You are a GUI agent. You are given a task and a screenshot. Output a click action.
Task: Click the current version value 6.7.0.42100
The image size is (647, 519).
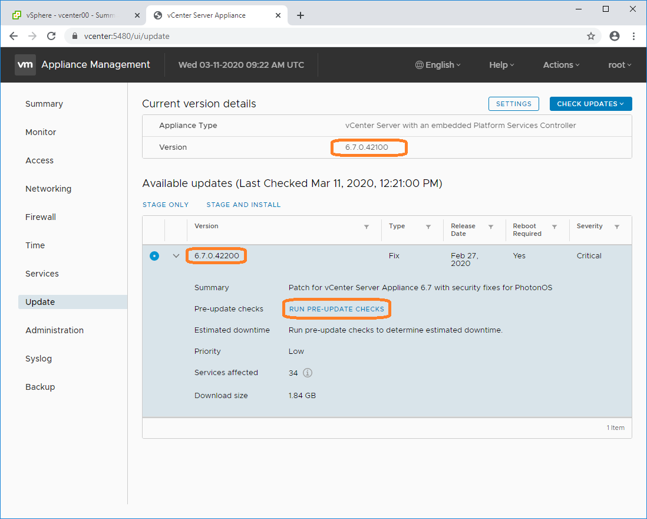click(367, 147)
